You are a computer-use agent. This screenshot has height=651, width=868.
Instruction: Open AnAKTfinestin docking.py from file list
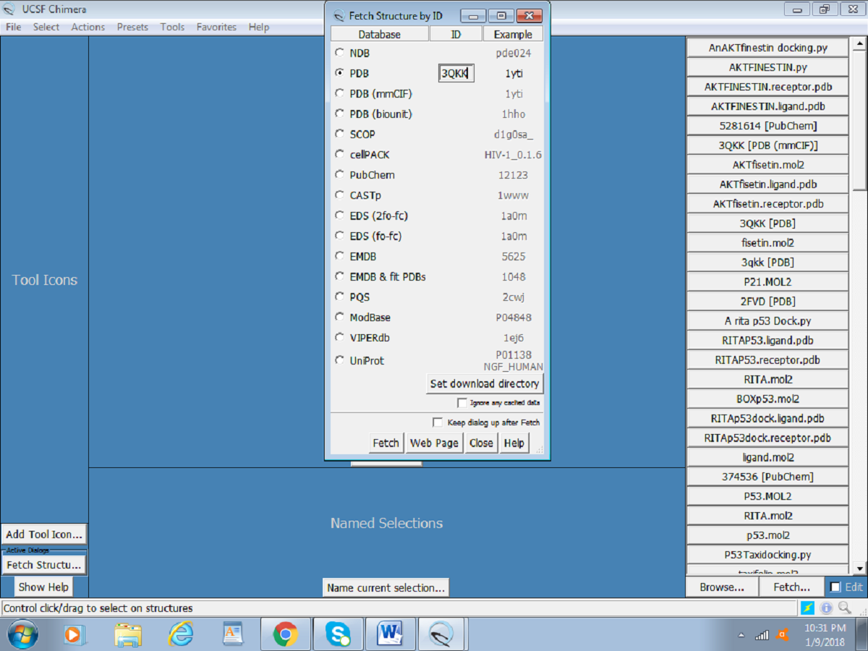[767, 48]
